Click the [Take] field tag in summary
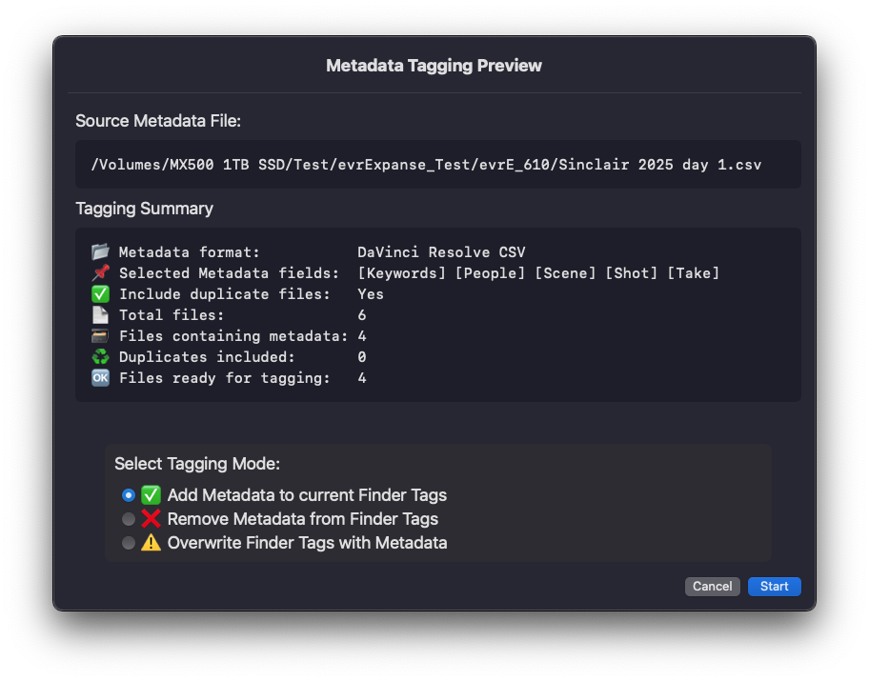 coord(693,273)
